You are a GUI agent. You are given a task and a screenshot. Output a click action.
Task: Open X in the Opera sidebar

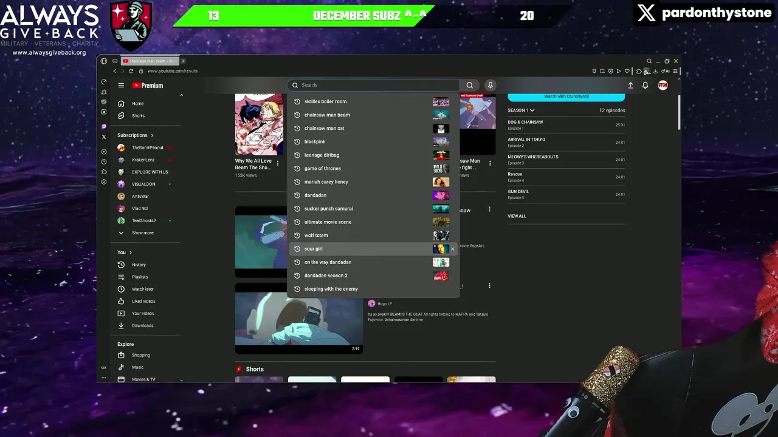pyautogui.click(x=104, y=137)
